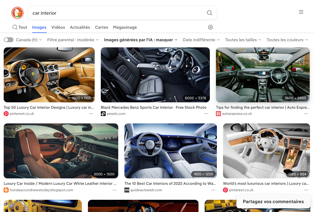Click the Pexels source icon
The image size is (314, 212).
point(103,113)
